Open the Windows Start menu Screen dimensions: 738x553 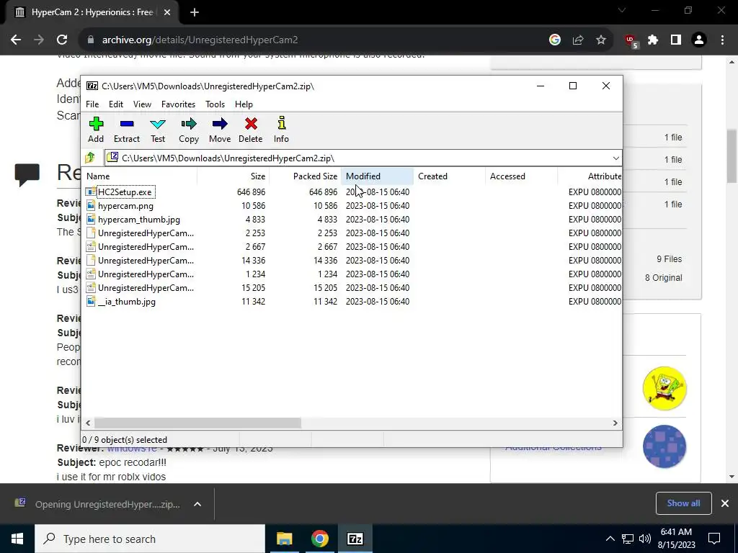(17, 539)
